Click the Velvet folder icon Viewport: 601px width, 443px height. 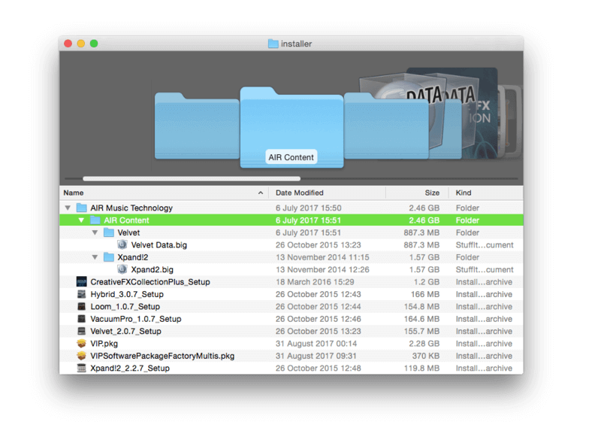pyautogui.click(x=109, y=232)
